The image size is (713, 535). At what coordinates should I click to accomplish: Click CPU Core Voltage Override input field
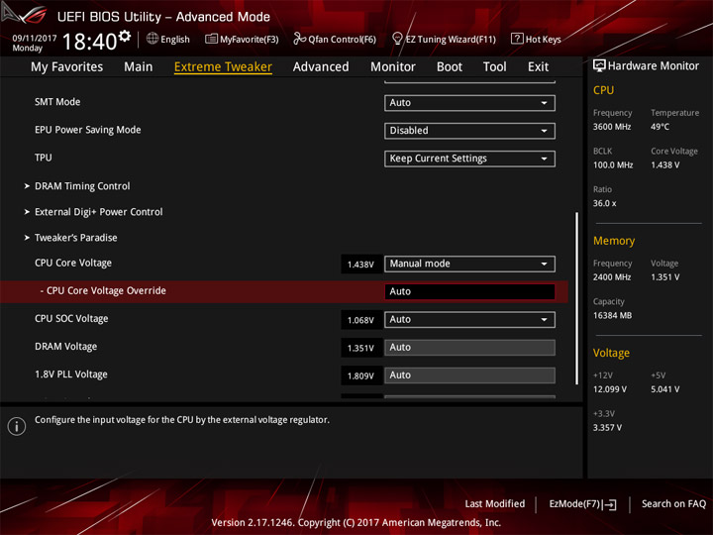[x=469, y=291]
